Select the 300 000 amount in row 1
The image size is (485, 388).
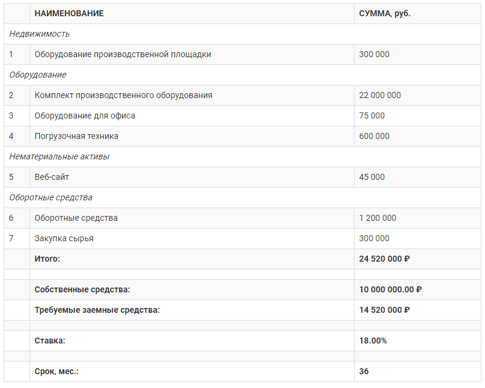click(x=374, y=55)
